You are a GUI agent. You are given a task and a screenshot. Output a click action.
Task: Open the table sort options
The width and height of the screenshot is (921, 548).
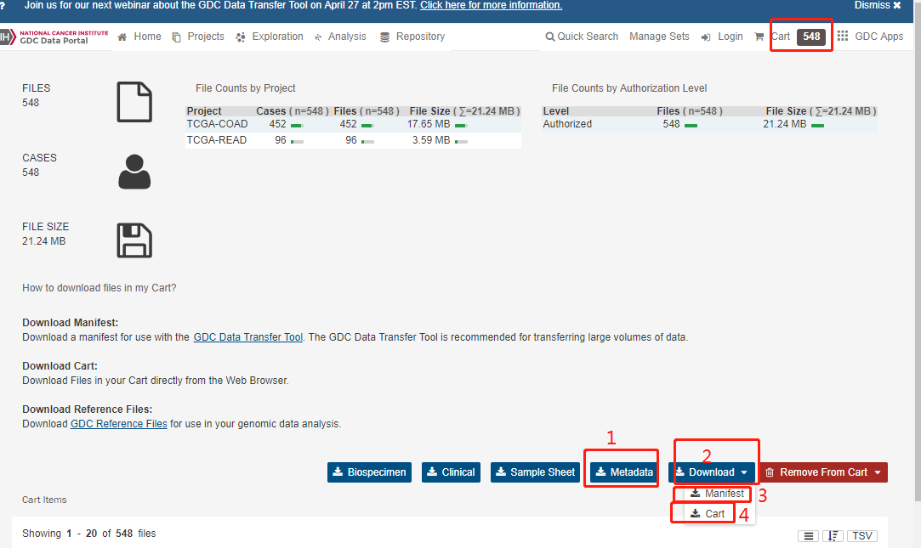[833, 535]
